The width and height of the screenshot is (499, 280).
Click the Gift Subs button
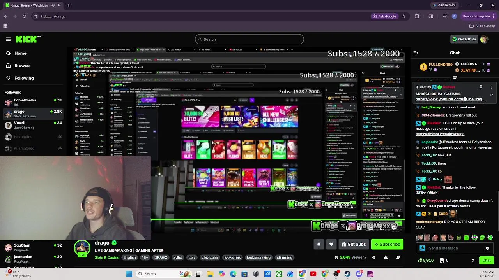pos(354,244)
